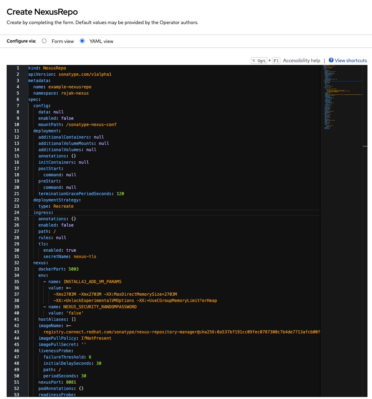The width and height of the screenshot is (372, 399).
Task: Click the UnlockExperimentalVMOptions line
Action: [x=135, y=301]
